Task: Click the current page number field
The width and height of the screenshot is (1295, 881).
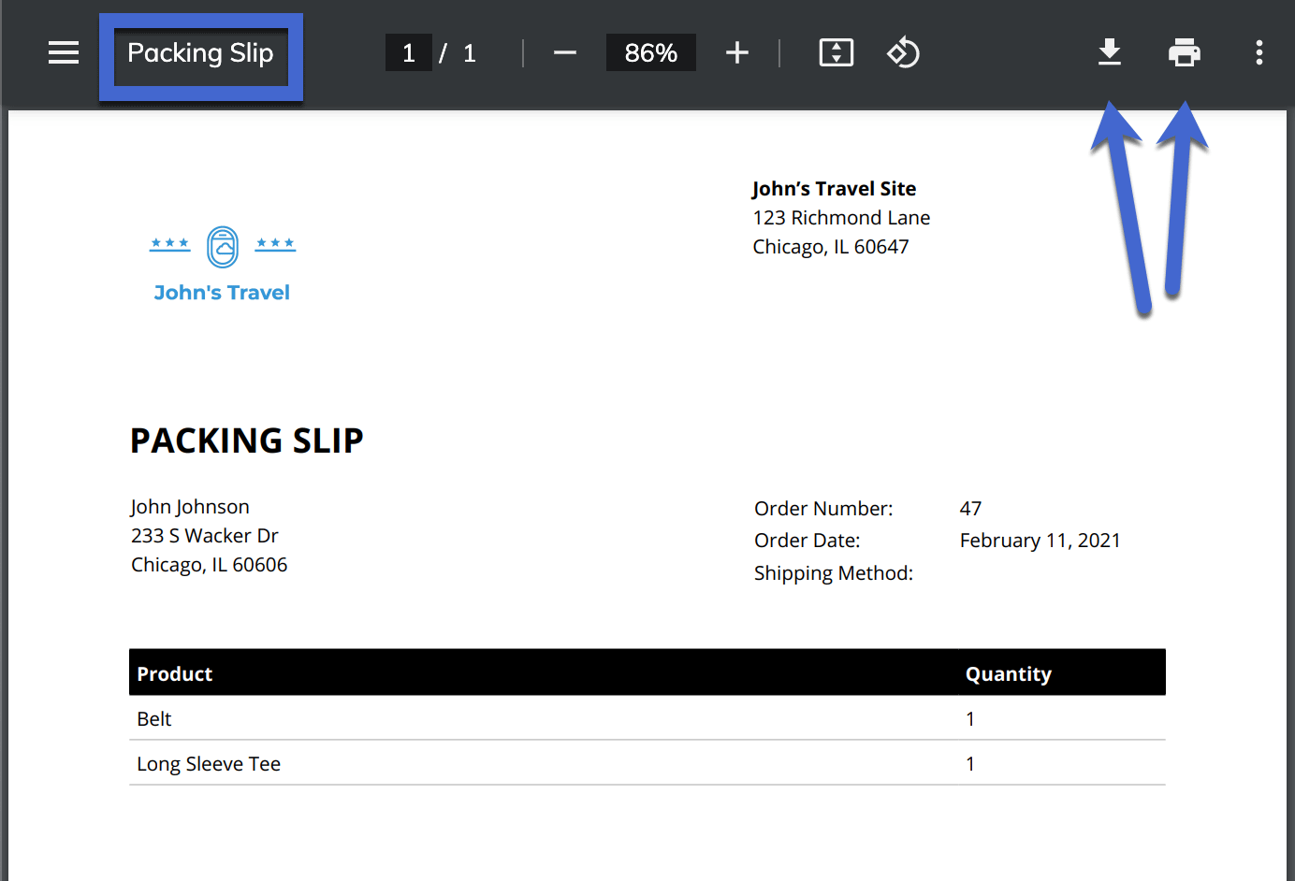Action: (409, 52)
